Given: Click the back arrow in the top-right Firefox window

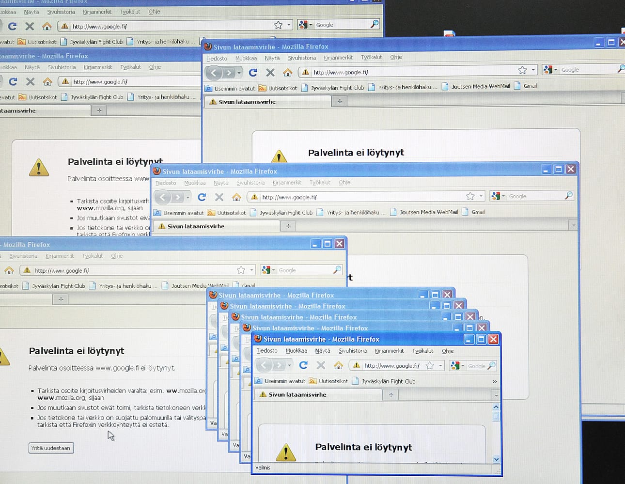Looking at the screenshot, I should pyautogui.click(x=214, y=73).
